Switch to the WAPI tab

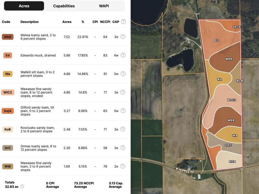[x=104, y=6]
